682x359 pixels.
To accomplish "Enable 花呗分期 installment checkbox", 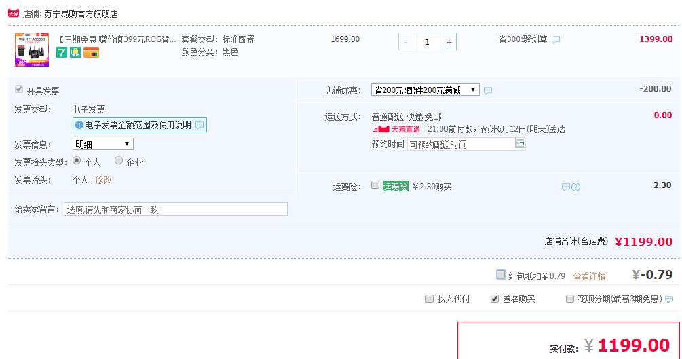I will click(x=570, y=299).
